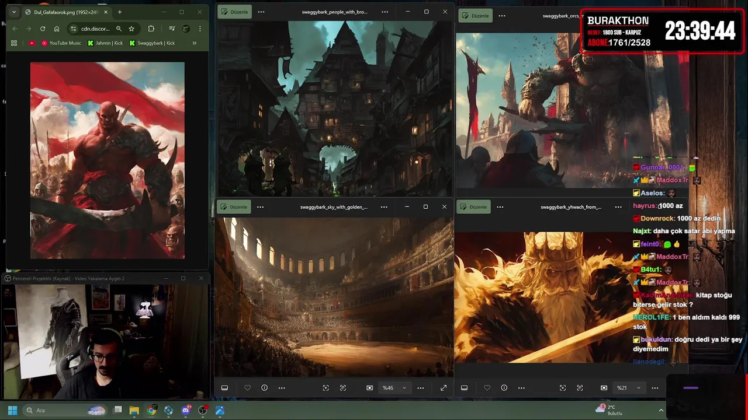Expand the hidden bookmarks overflow chevron
748x420 pixels.
coord(194,43)
